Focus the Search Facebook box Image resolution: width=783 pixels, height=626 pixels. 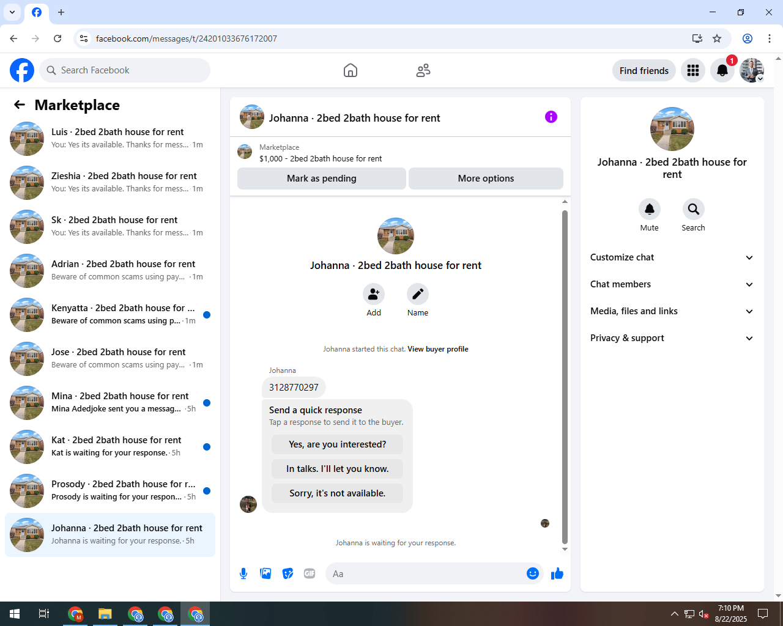coord(125,70)
